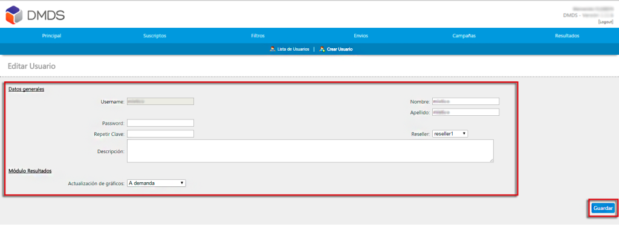Click into the Descripción text area
619x225 pixels.
coord(310,151)
